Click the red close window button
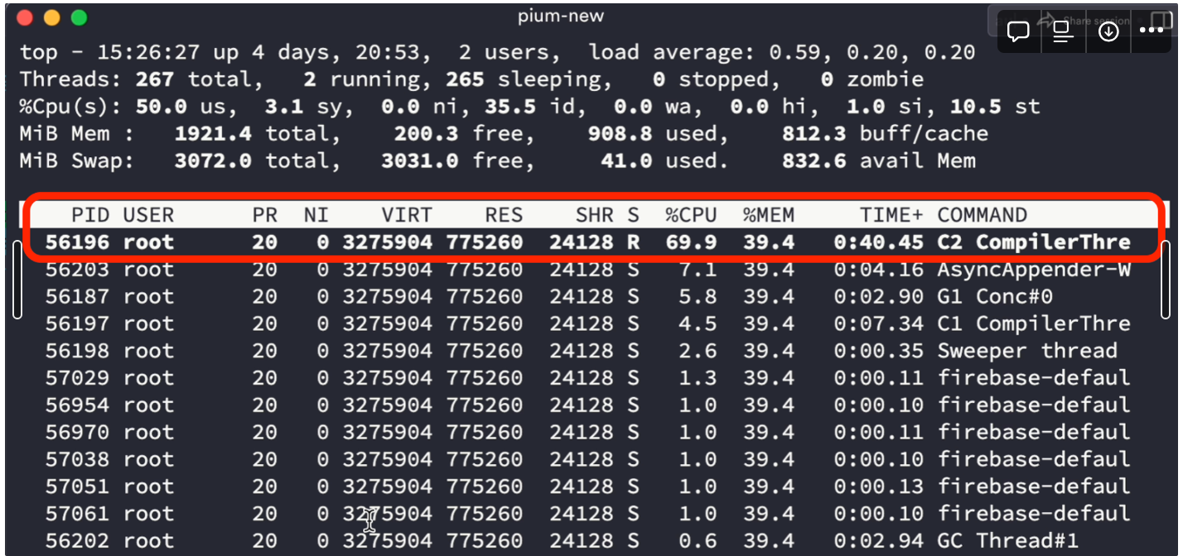 pos(25,17)
